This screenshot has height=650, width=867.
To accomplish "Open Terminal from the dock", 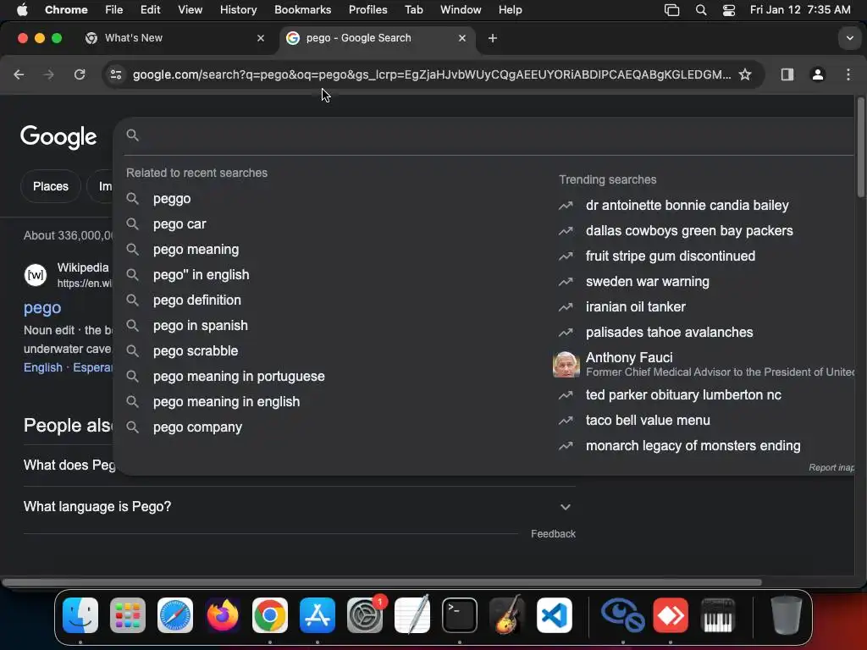I will click(x=460, y=615).
